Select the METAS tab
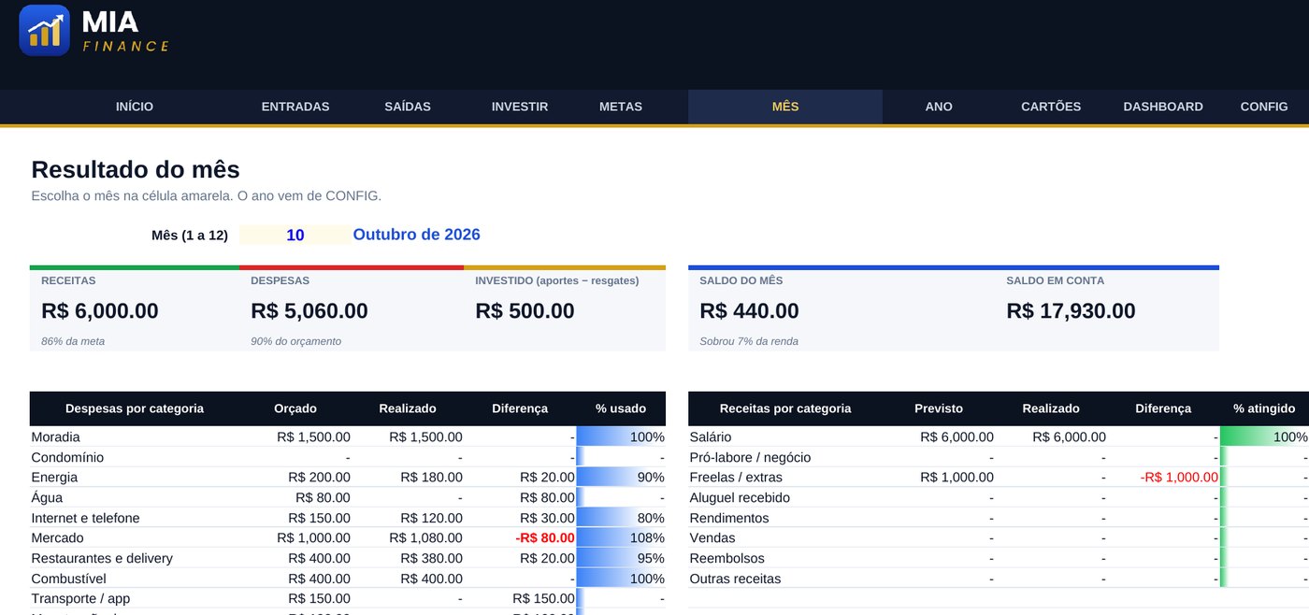1309x615 pixels. pos(621,107)
